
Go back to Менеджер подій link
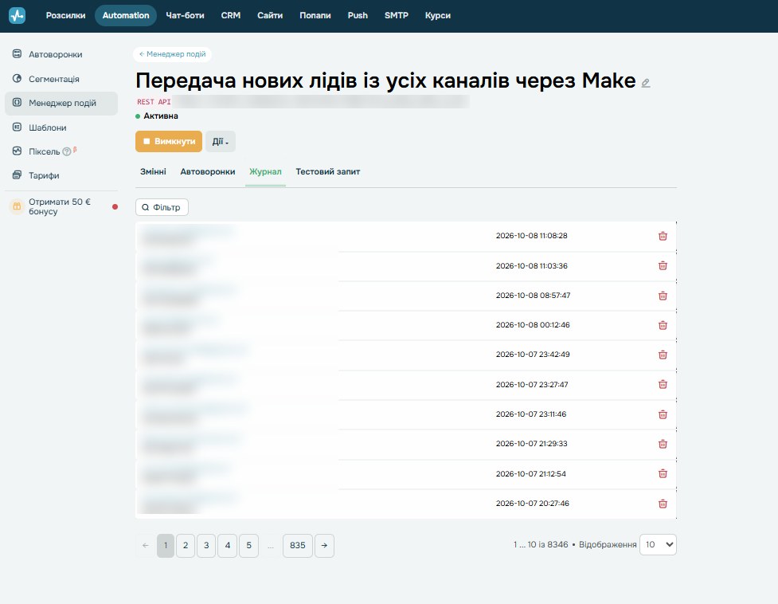(x=172, y=54)
